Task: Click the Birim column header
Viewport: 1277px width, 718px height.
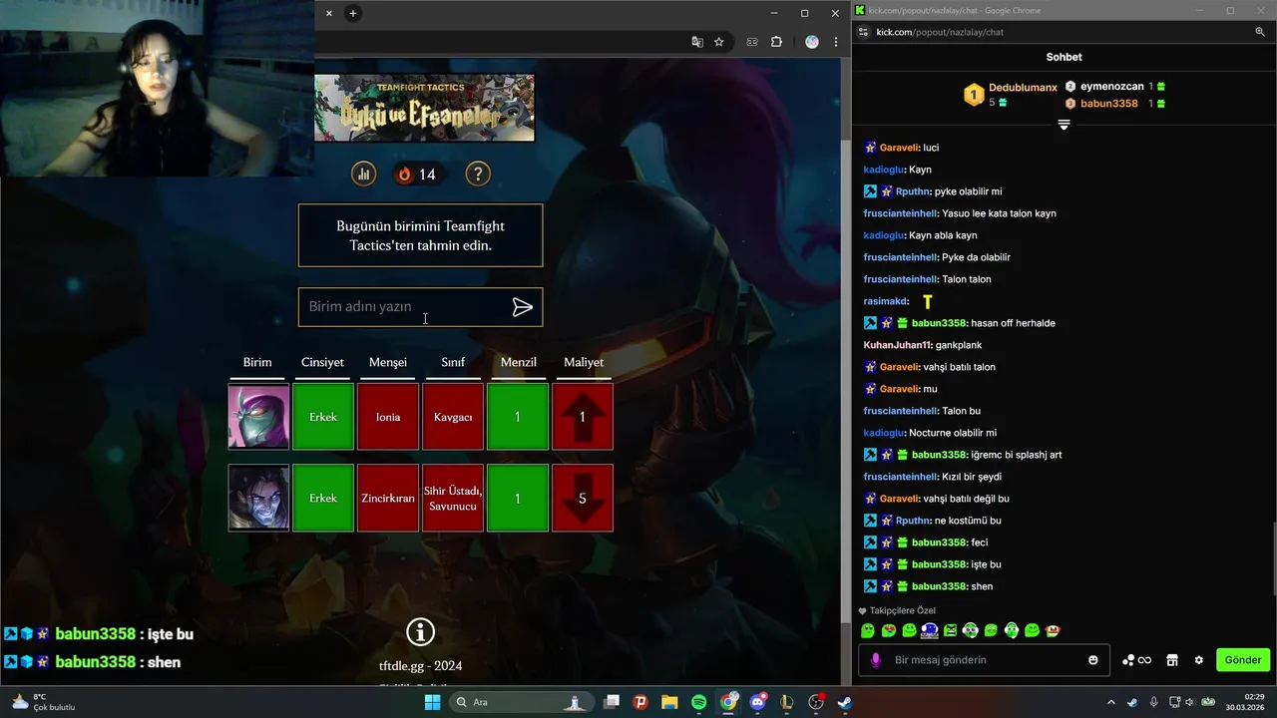Action: pos(257,362)
